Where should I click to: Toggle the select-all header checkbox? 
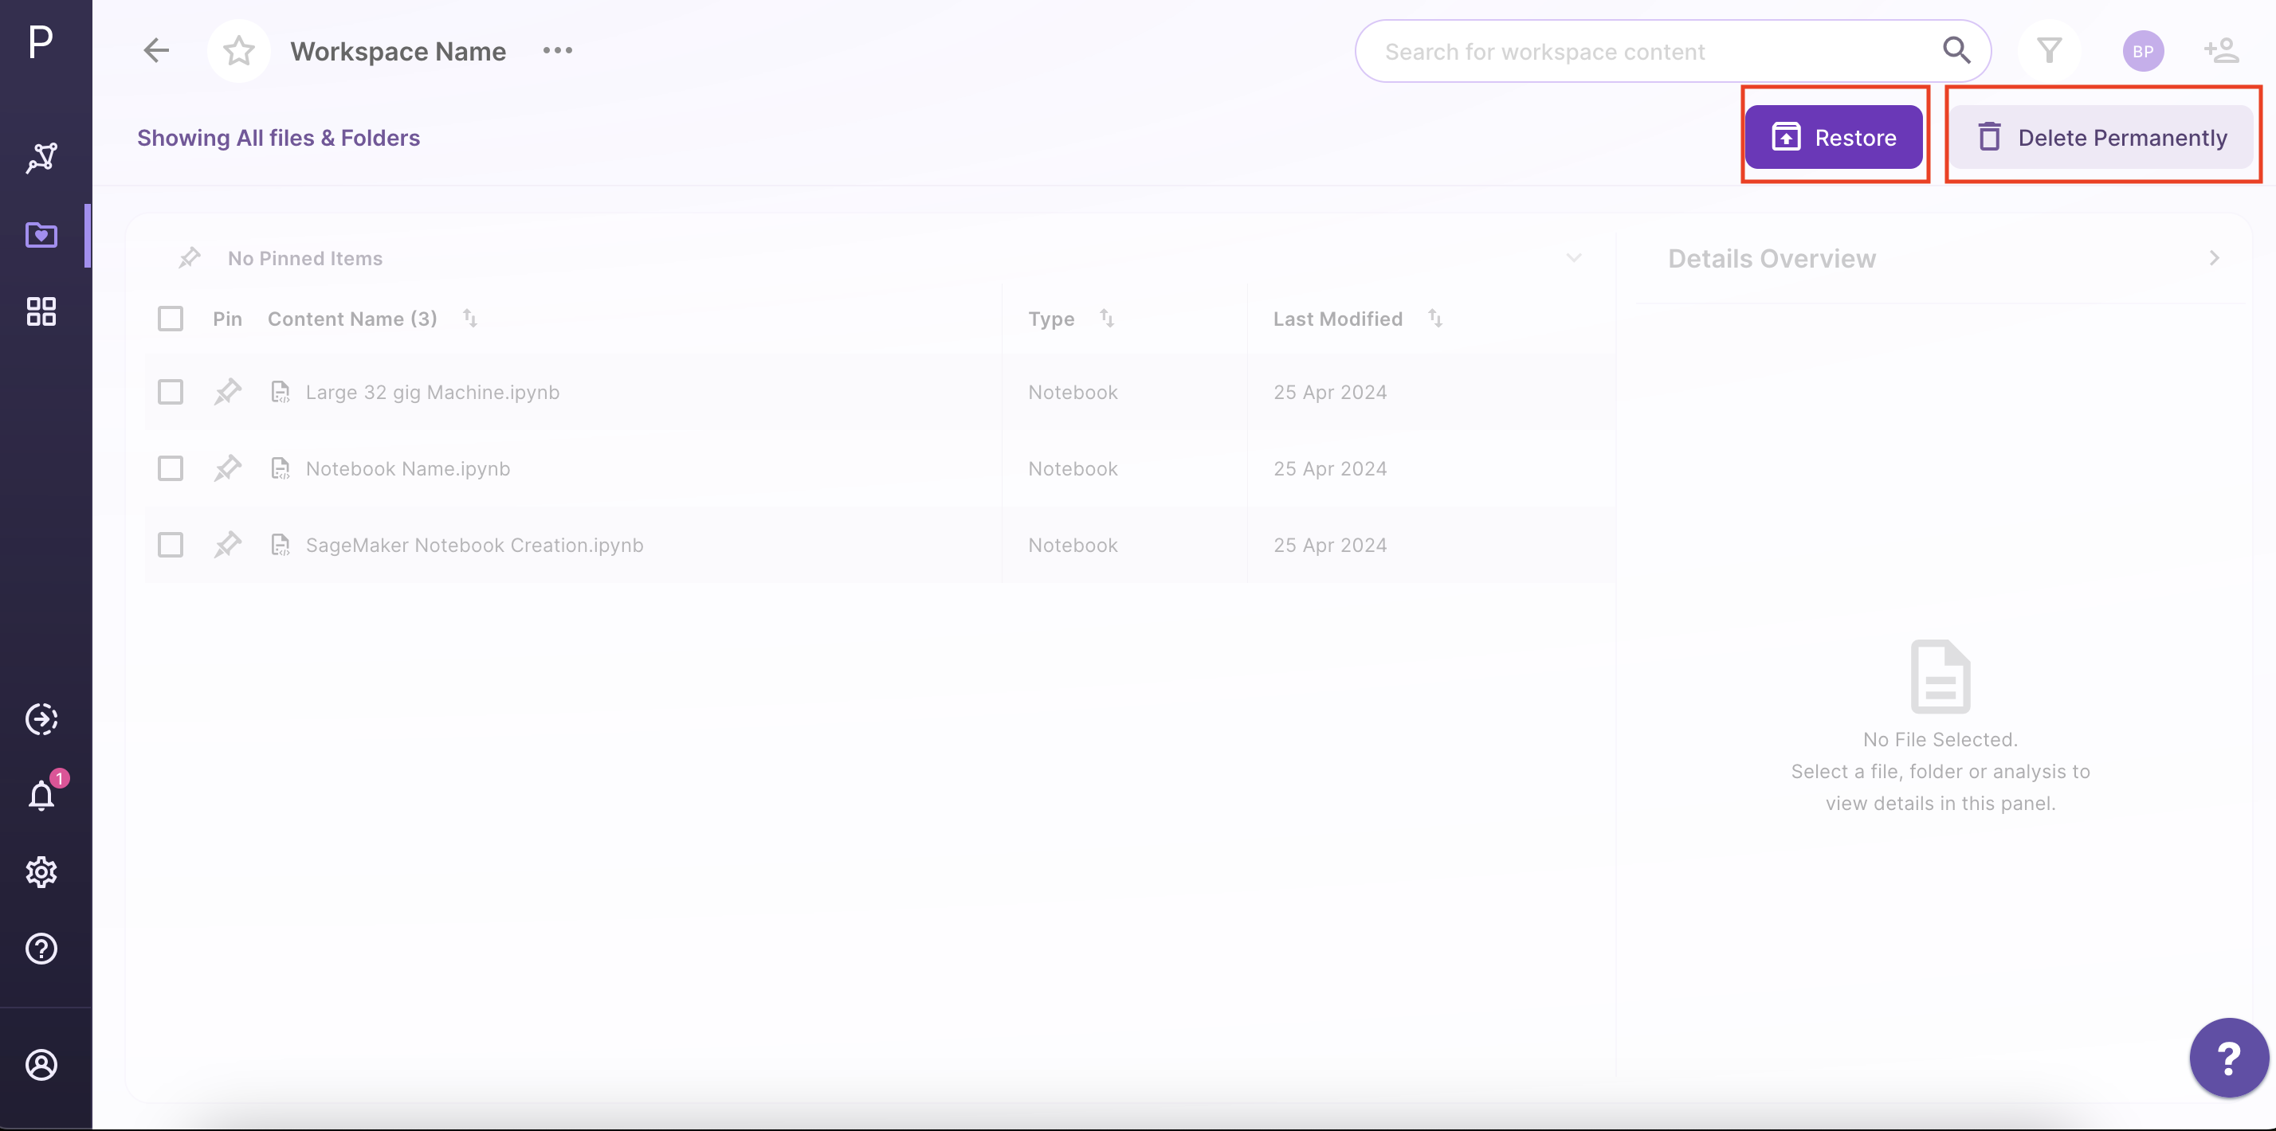[x=171, y=319]
